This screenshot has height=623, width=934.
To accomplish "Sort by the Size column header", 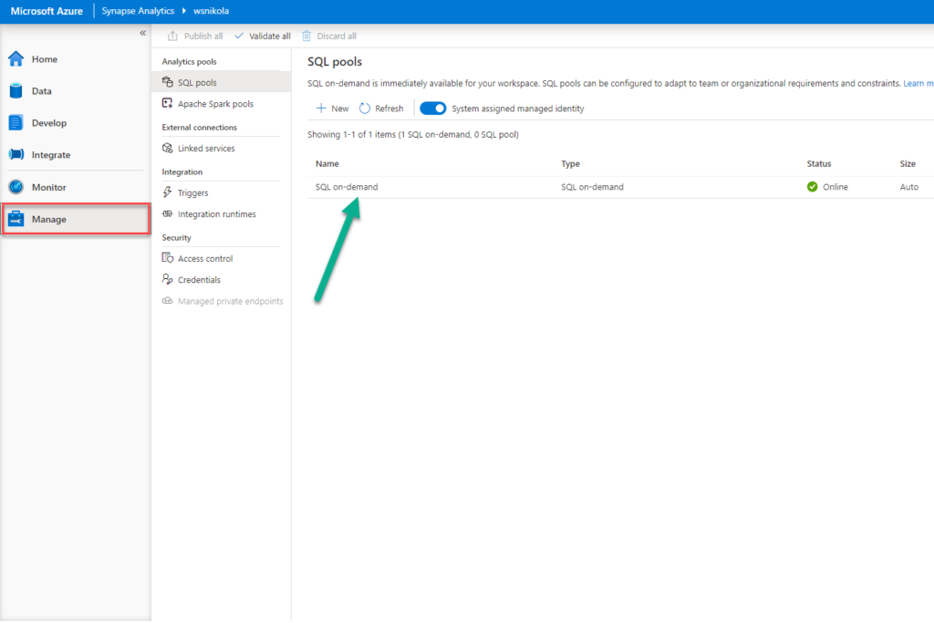I will coord(908,163).
